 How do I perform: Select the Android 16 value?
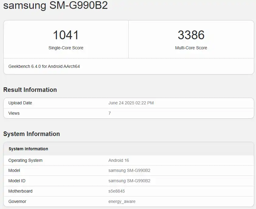119,160
